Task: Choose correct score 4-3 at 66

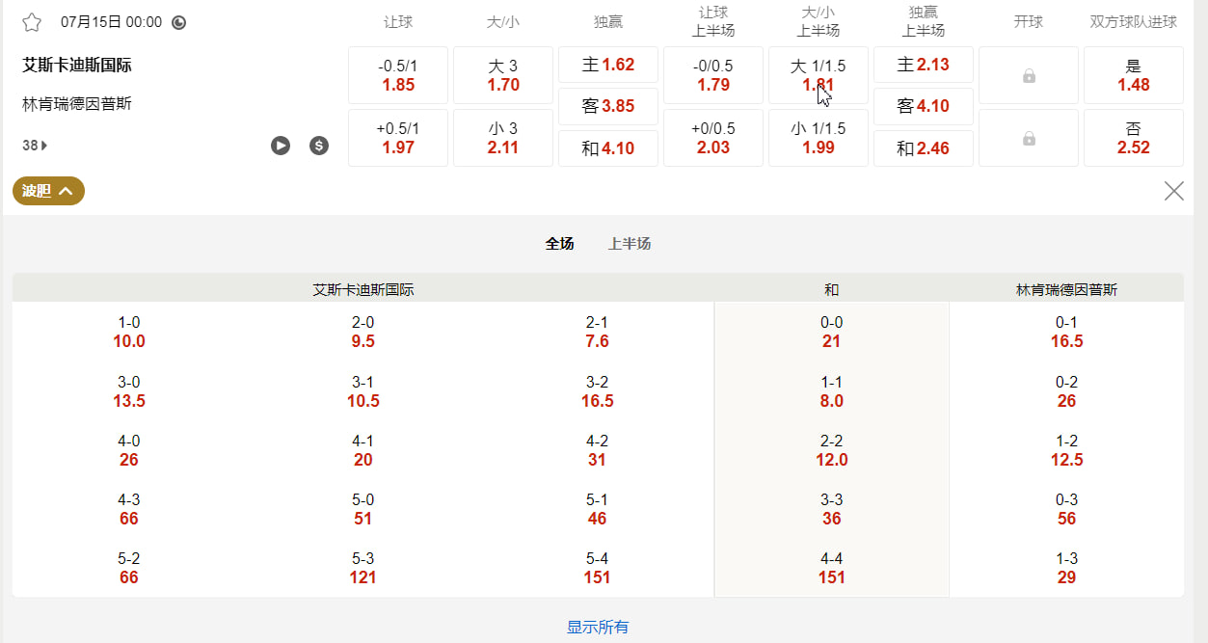Action: point(129,509)
